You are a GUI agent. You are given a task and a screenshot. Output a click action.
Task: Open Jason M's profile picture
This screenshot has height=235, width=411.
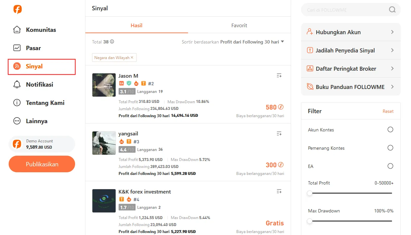[x=104, y=85]
